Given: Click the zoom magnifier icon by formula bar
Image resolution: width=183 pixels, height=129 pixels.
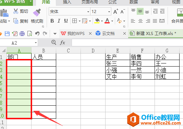Looking at the screenshot, I should (54, 42).
